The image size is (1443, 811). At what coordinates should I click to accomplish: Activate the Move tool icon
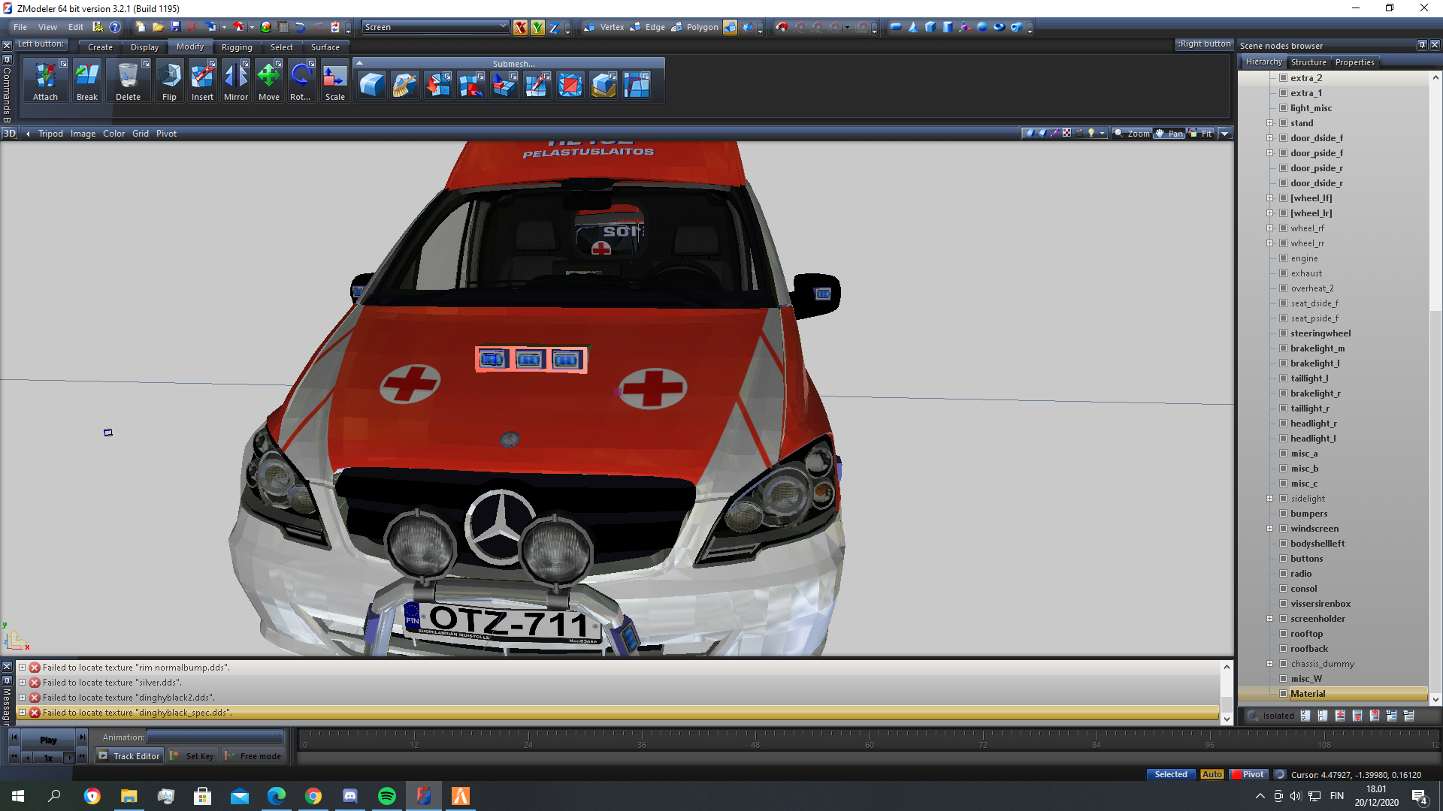pos(268,77)
